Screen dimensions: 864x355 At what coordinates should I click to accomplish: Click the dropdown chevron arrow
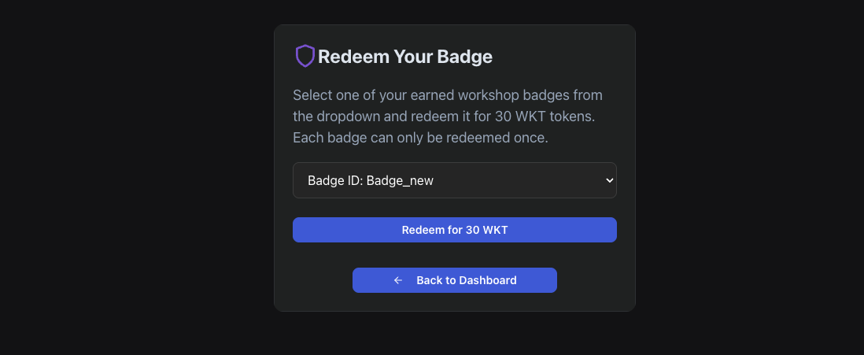pos(608,180)
